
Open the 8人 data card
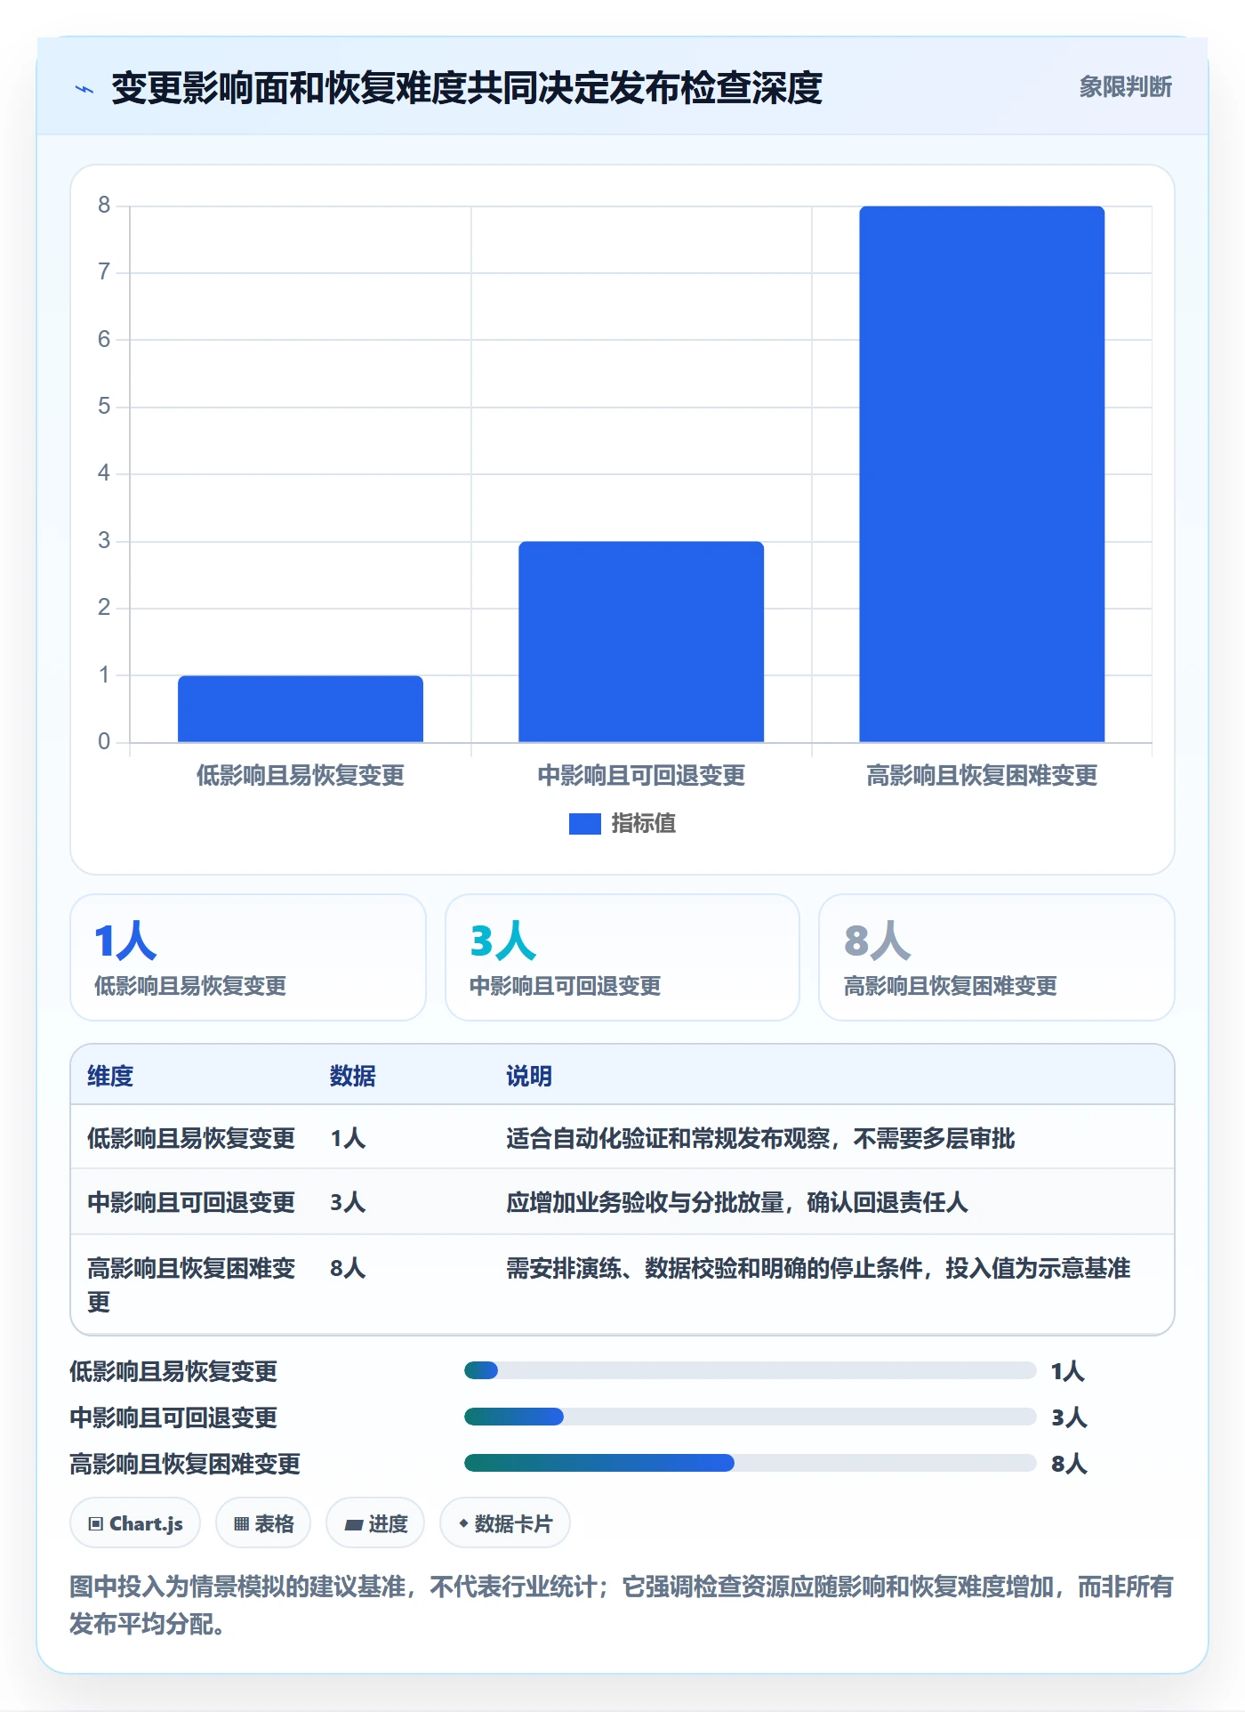[997, 957]
